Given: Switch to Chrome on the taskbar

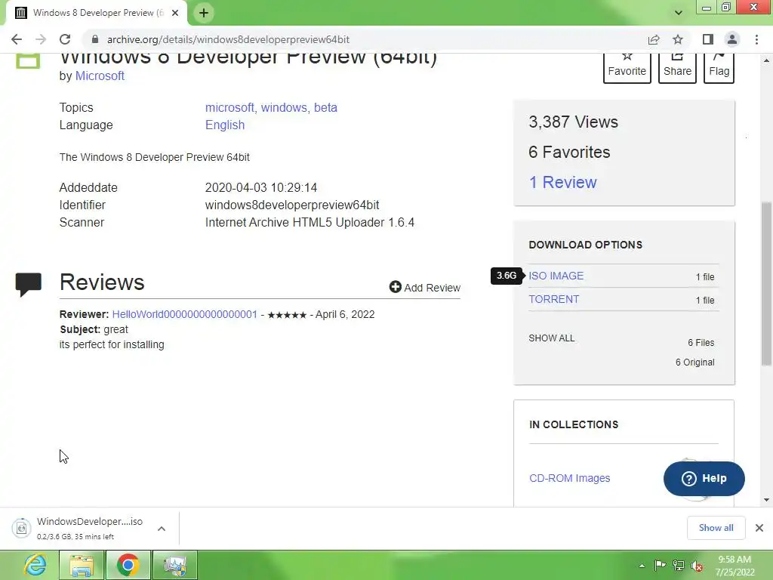Looking at the screenshot, I should 128,565.
